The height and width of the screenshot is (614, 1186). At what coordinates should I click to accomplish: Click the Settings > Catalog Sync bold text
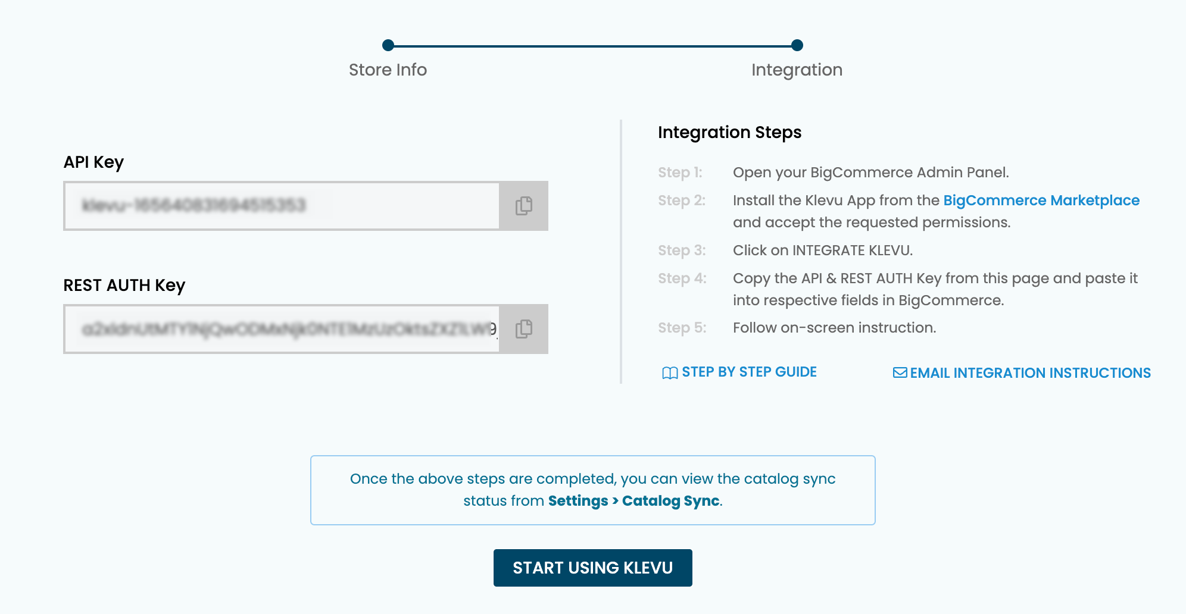click(633, 501)
